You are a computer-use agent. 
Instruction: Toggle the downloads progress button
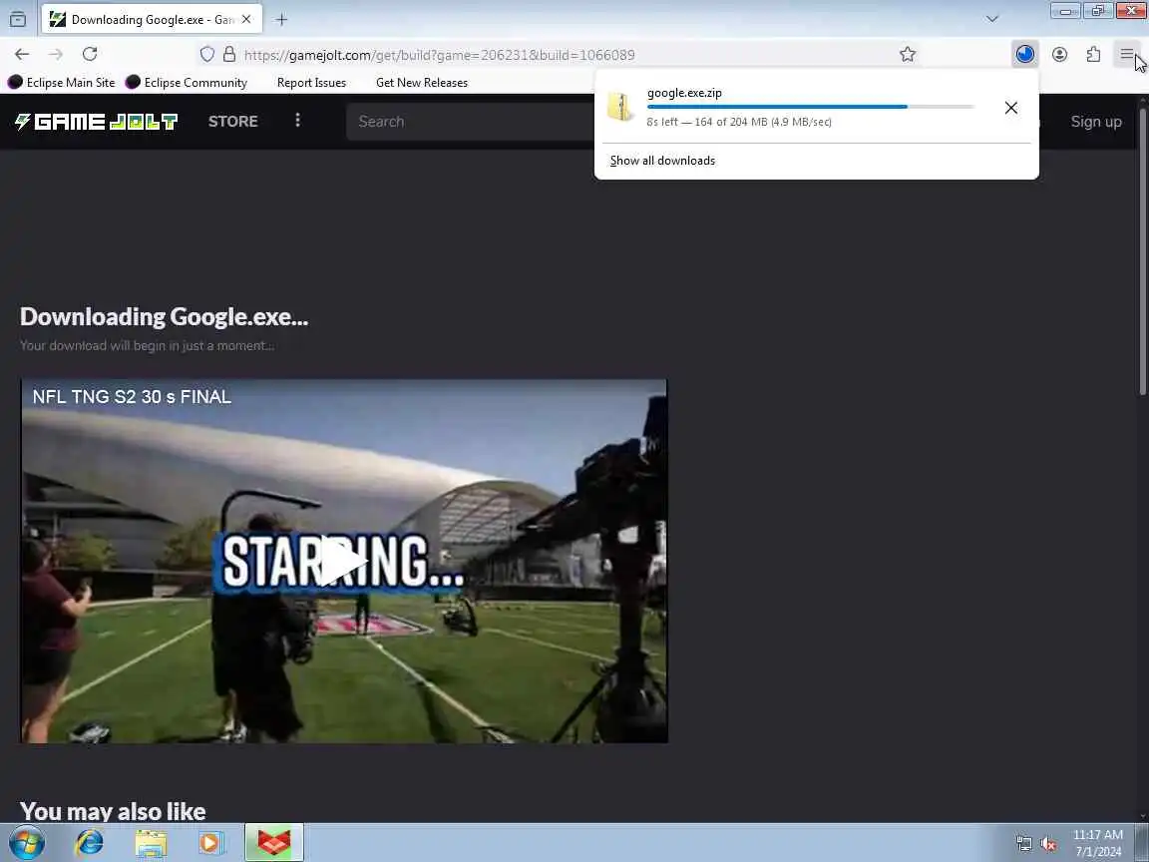[x=1024, y=54]
